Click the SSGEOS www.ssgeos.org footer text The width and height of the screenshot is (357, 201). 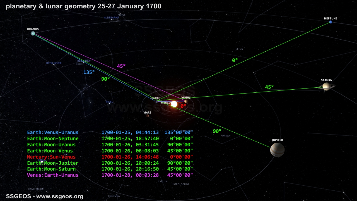45,196
